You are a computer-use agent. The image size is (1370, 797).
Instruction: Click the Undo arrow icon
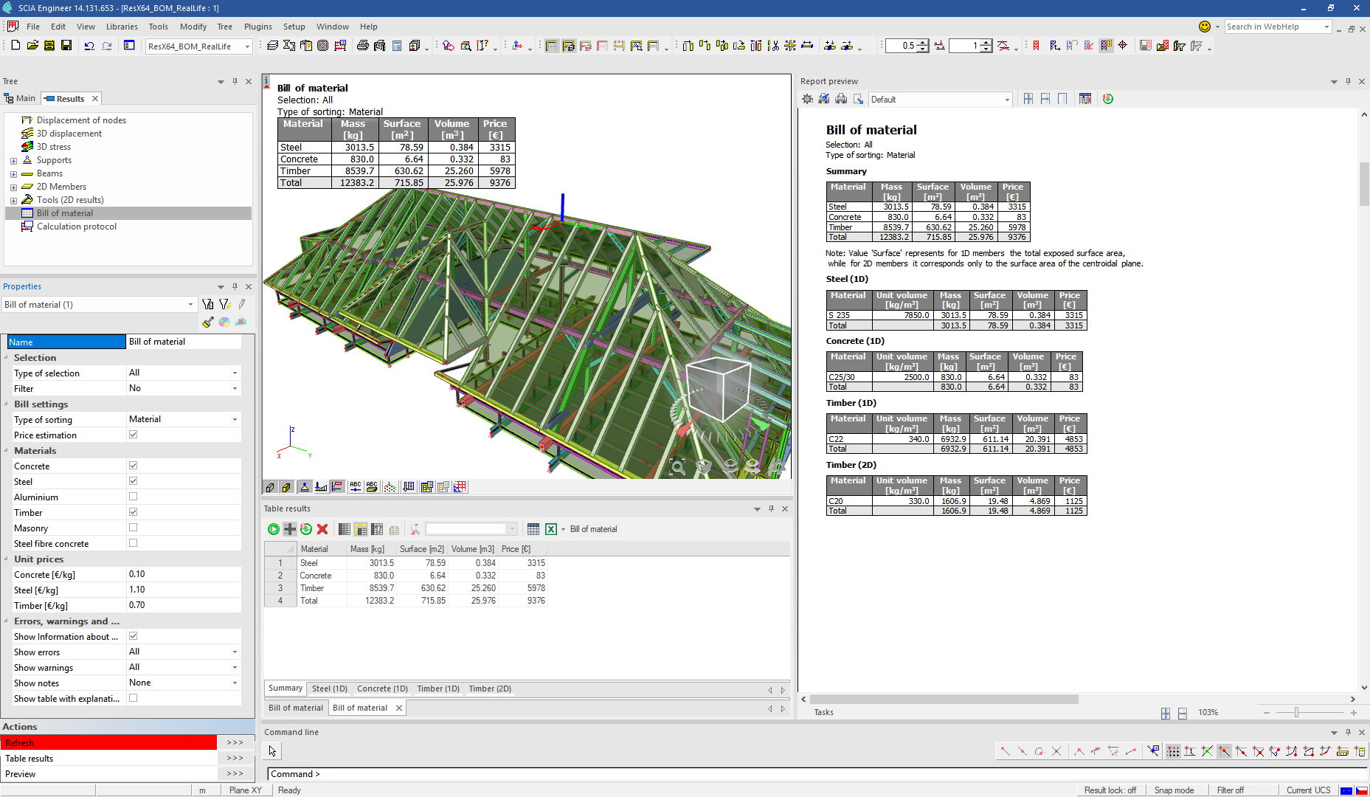(x=89, y=46)
